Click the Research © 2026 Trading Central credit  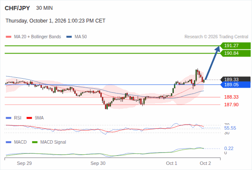[216, 37]
